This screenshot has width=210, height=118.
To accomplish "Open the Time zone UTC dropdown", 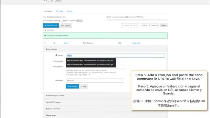I will 95,81.
